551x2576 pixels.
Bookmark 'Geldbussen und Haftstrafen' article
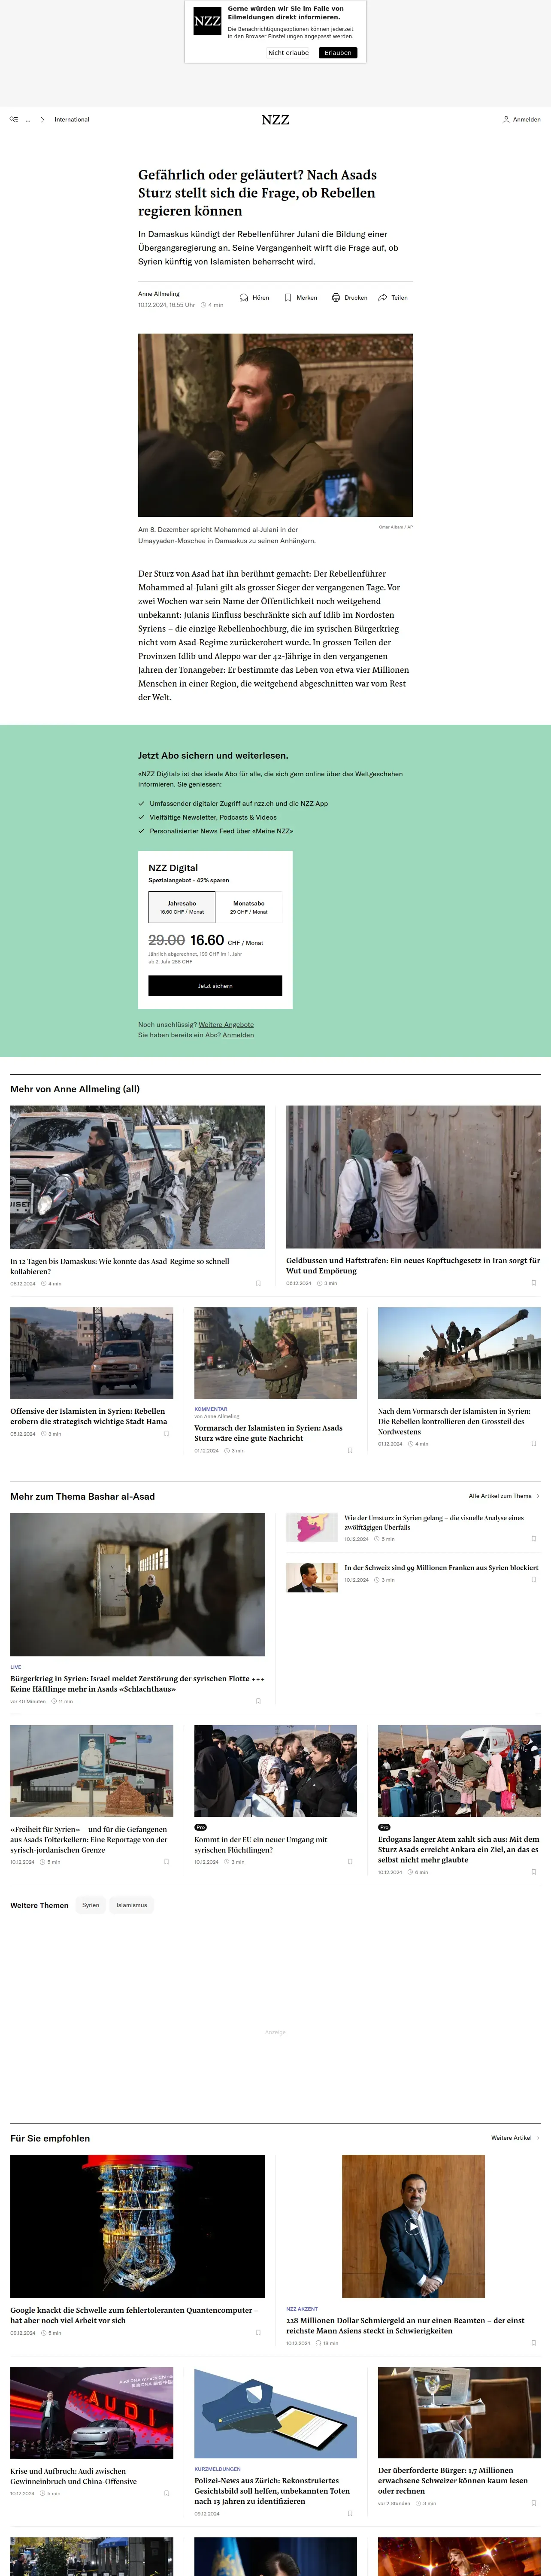(533, 1283)
